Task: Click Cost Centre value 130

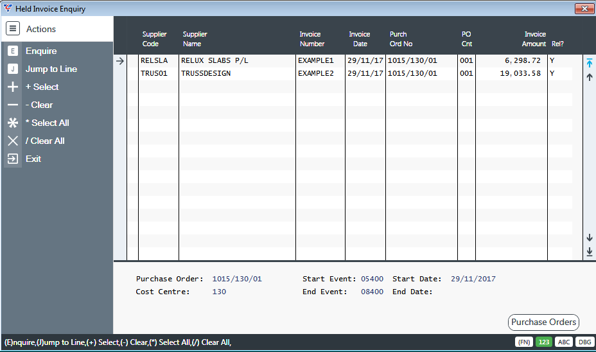Action: coord(219,292)
